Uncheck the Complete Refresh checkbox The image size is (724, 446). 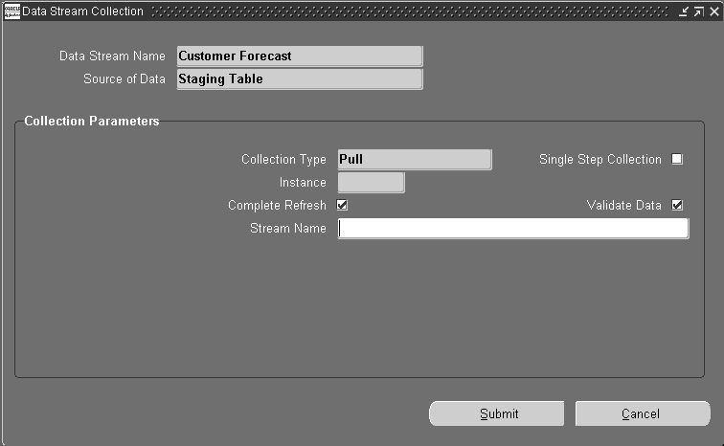(342, 205)
